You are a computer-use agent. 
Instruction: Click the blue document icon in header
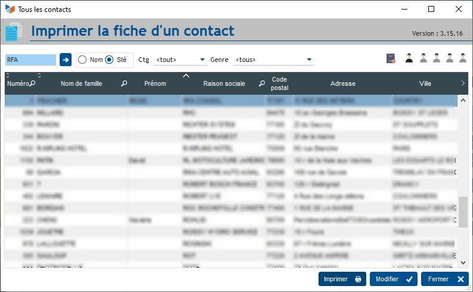coord(13,32)
